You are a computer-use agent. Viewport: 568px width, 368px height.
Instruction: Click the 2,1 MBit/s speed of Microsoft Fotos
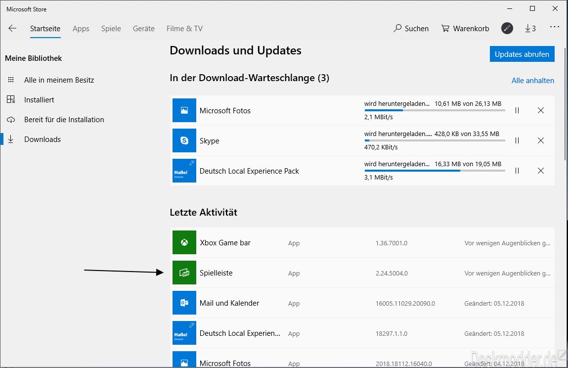(x=379, y=117)
